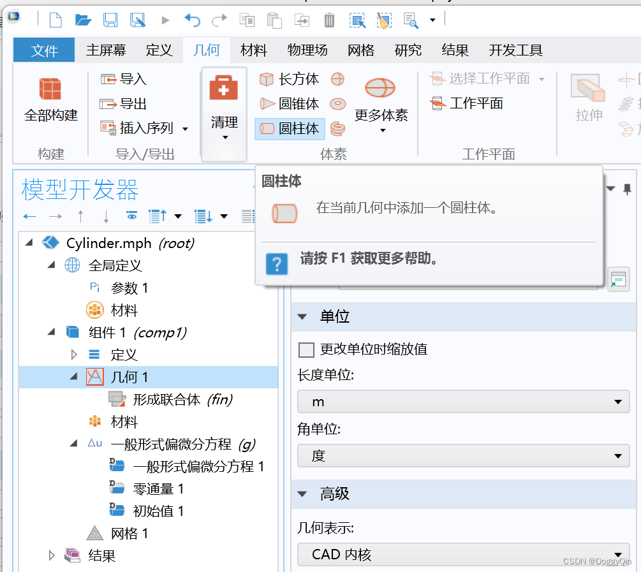The width and height of the screenshot is (641, 572).
Task: Open the 文件 menu
Action: 44,50
